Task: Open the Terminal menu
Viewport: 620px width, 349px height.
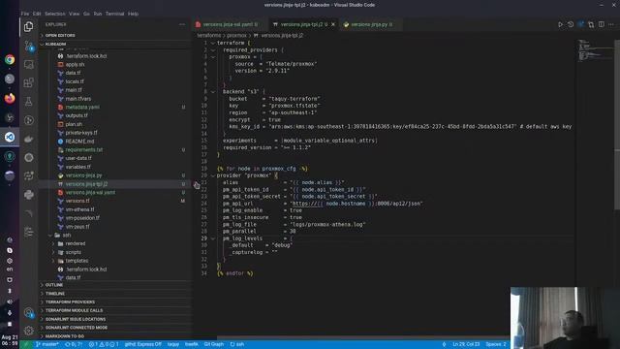Action: [114, 14]
